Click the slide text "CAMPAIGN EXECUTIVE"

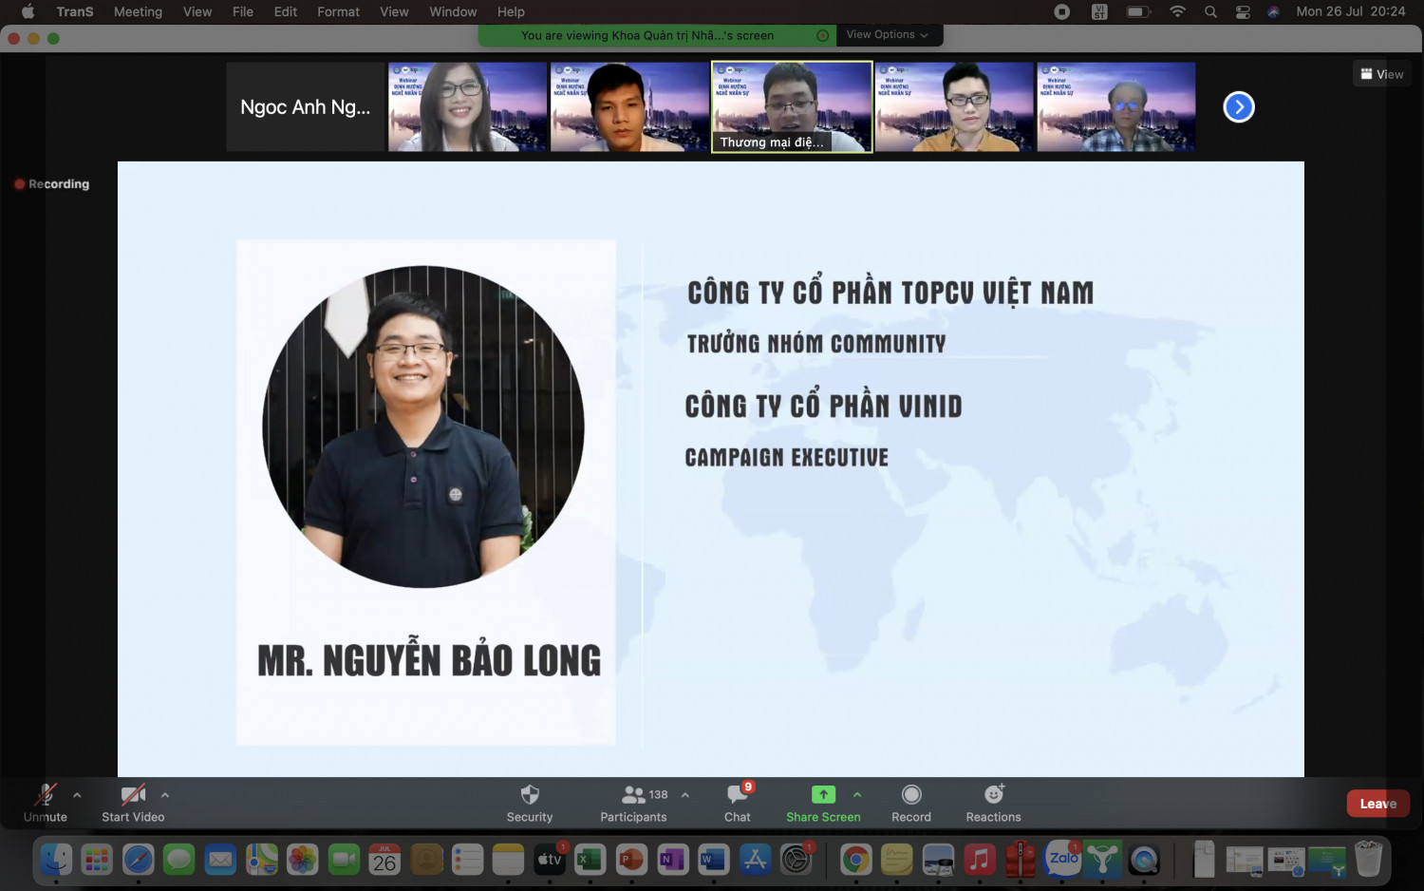tap(787, 458)
